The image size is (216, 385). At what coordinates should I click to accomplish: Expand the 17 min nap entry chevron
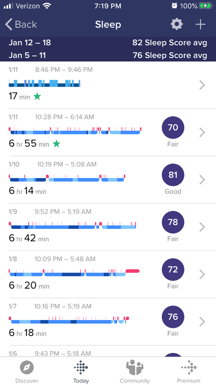(x=202, y=85)
